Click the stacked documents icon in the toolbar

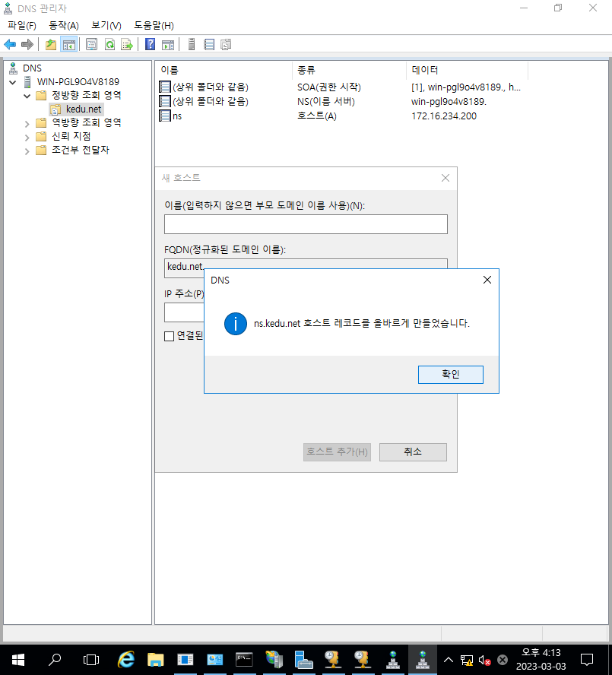coord(226,44)
